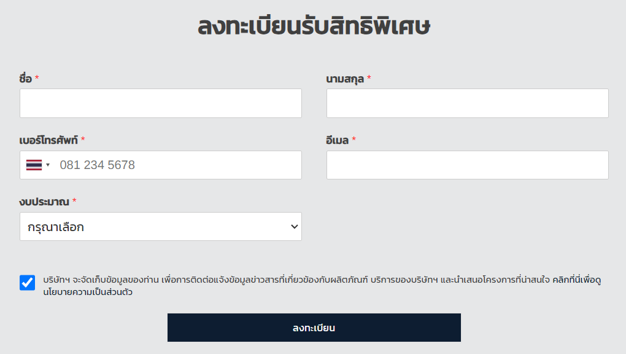Focus the นามสกุล last name input field
This screenshot has width=626, height=354.
[467, 103]
